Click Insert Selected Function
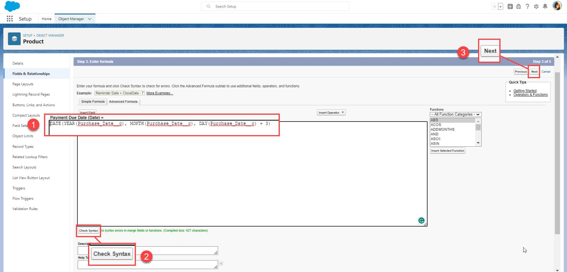This screenshot has height=272, width=567. (447, 150)
